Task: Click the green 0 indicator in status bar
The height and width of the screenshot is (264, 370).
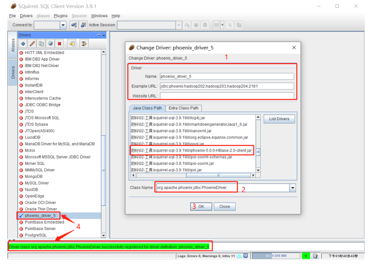Action: click(306, 256)
